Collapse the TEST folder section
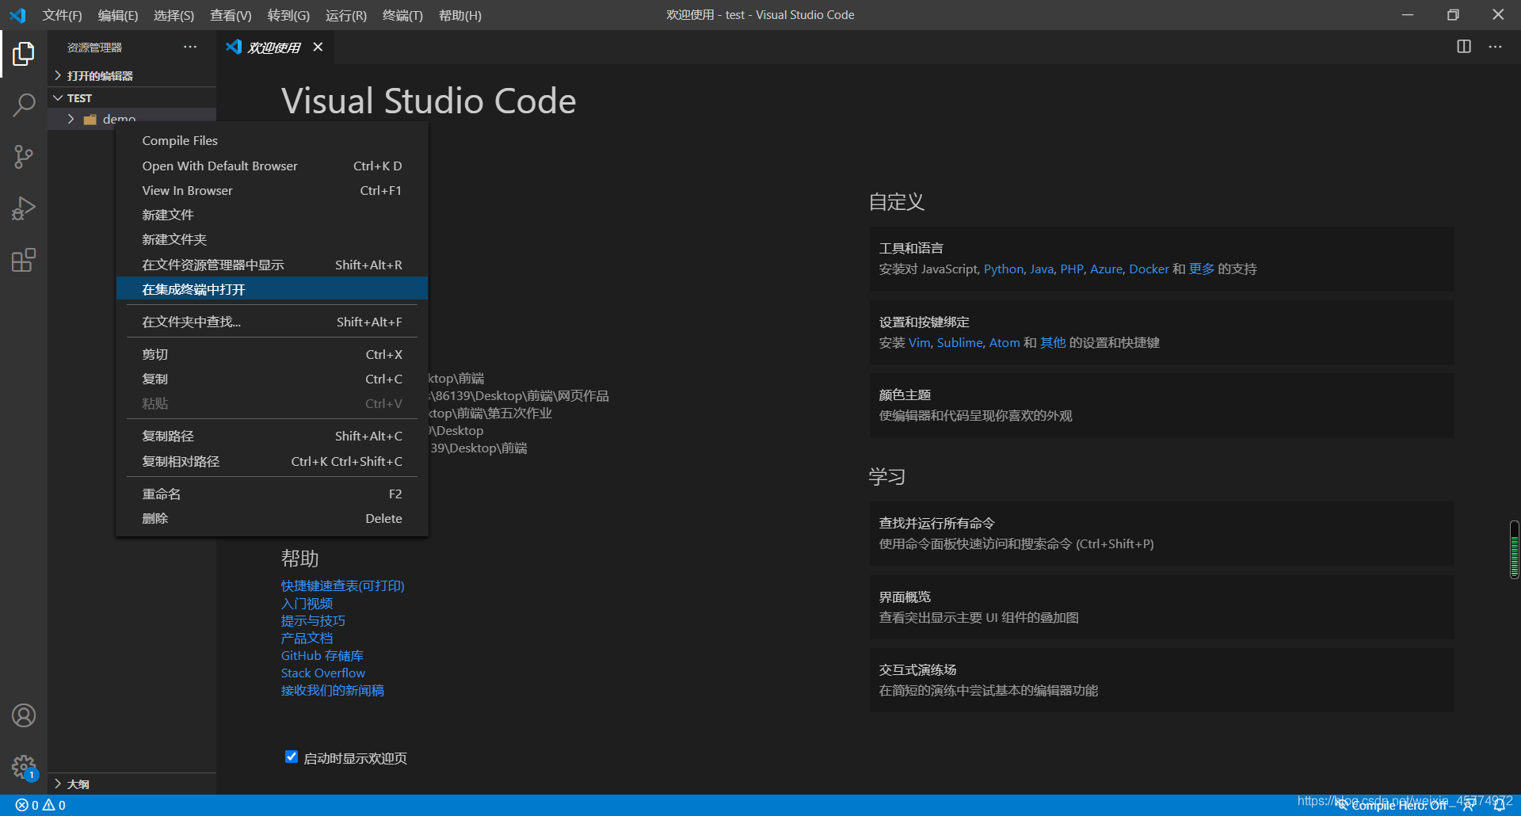Screen dimensions: 1521x816 click(x=132, y=98)
